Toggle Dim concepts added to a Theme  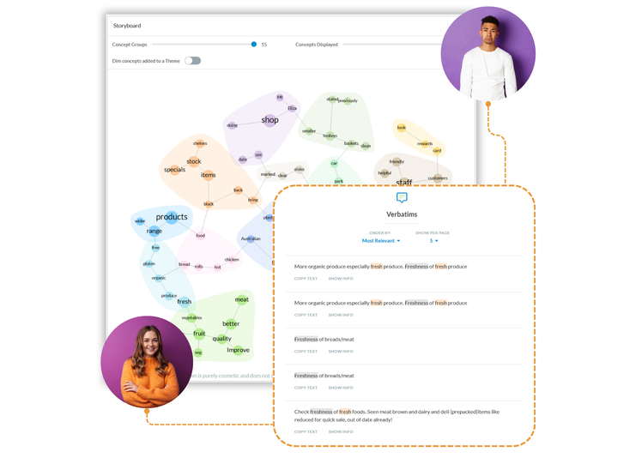click(x=192, y=61)
